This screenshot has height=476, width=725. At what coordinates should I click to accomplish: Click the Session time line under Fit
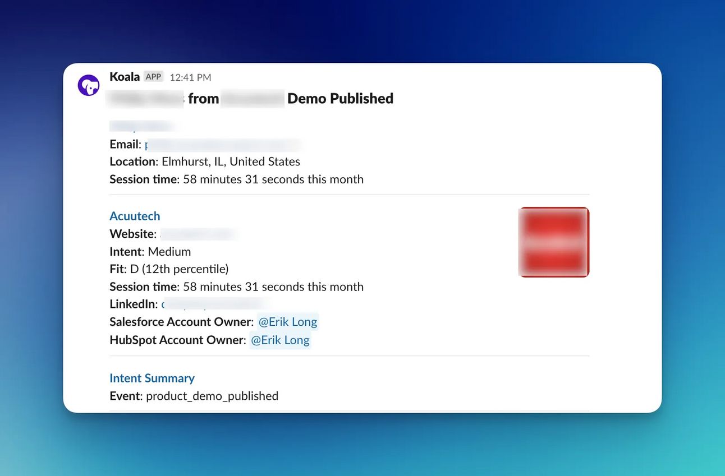click(237, 287)
